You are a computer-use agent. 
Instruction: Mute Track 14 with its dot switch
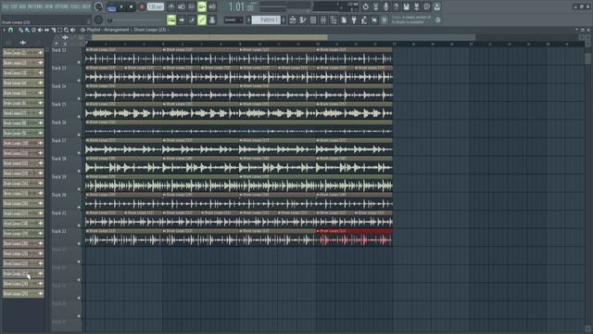pos(79,98)
